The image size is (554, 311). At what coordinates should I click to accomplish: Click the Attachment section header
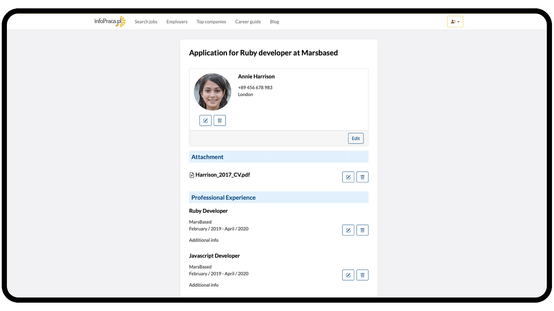pos(207,157)
